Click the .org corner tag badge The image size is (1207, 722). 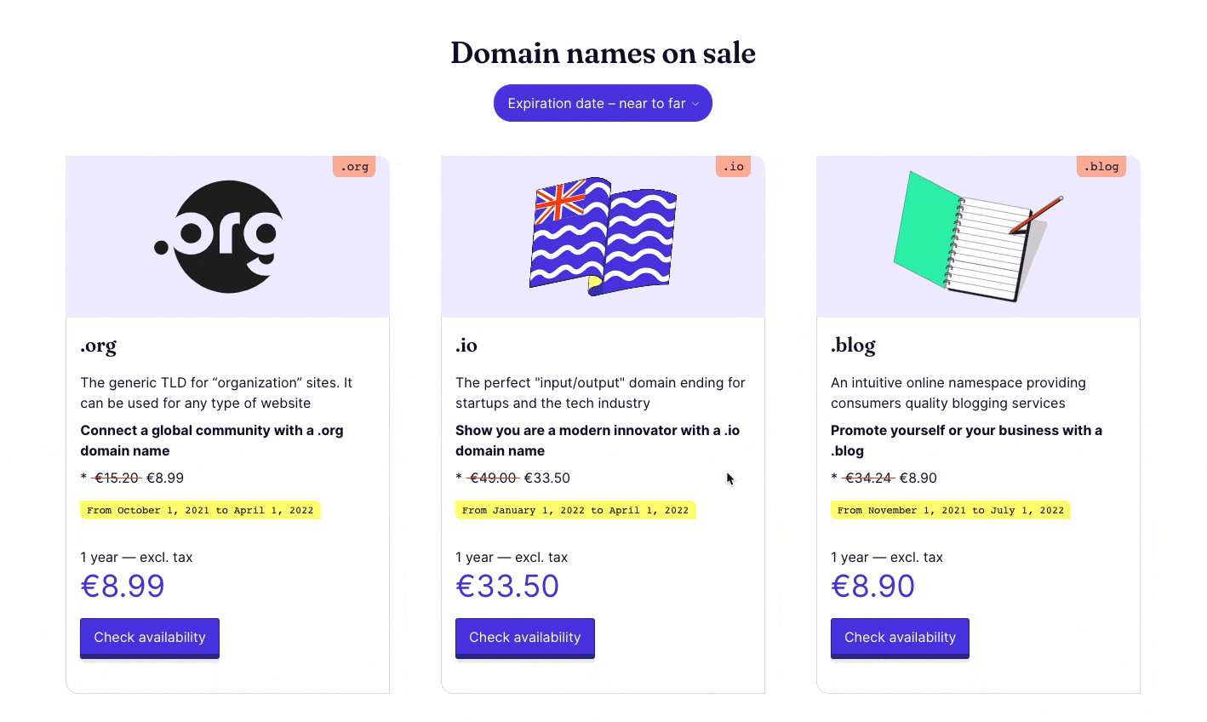[354, 167]
